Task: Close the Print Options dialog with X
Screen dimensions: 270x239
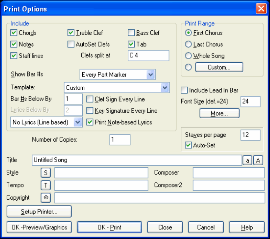Action: 261,8
